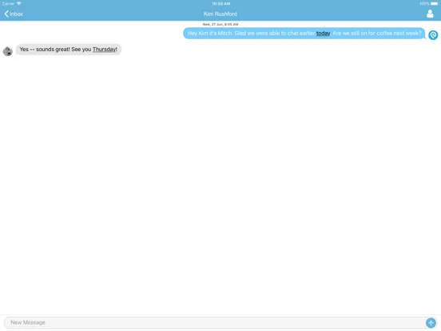This screenshot has height=331, width=441.
Task: Select the blue 'Hey Kim it's Mitch' message
Action: [304, 34]
